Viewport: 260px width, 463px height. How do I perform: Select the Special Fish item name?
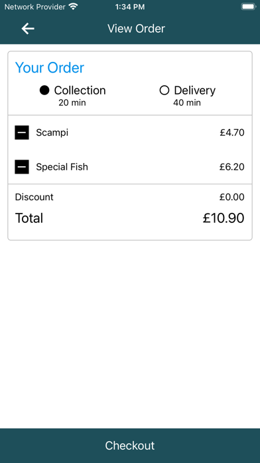coord(62,167)
